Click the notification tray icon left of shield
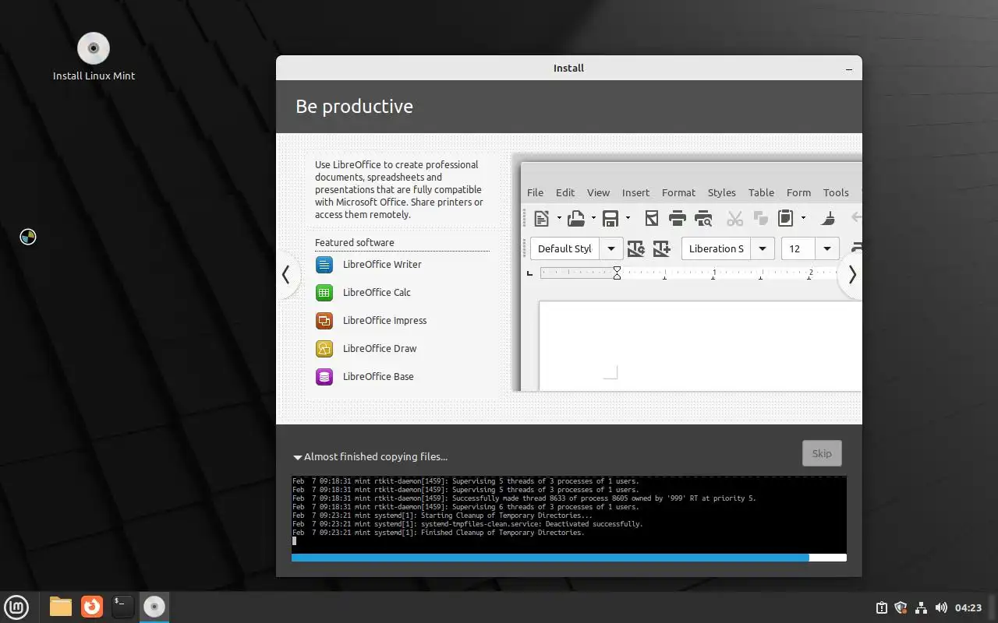This screenshot has width=998, height=623. (x=881, y=607)
